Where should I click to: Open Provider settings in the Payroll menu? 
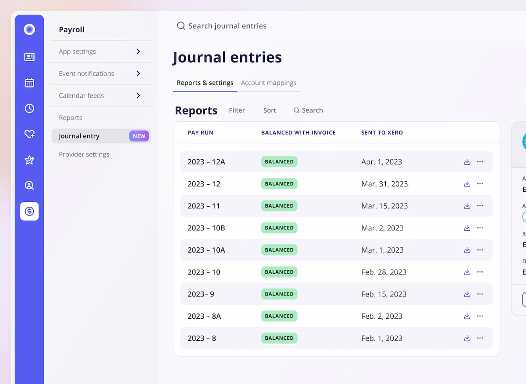click(84, 155)
